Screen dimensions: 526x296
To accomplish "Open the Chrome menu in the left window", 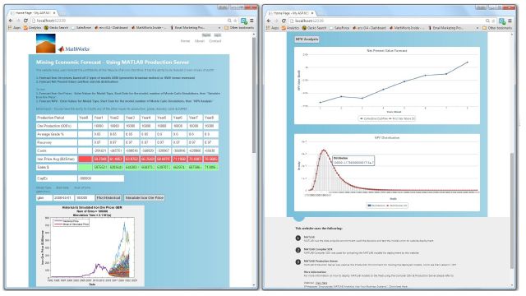I will 251,21.
